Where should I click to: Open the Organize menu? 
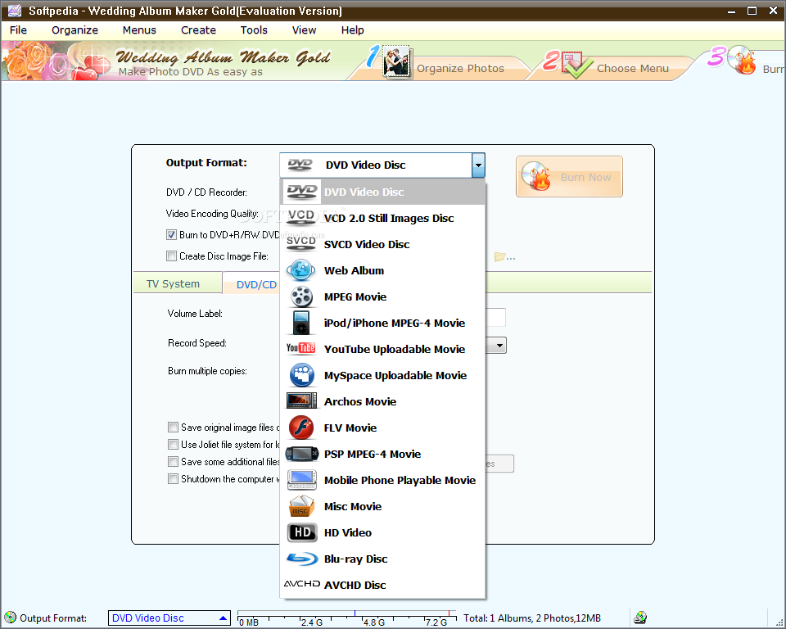75,30
